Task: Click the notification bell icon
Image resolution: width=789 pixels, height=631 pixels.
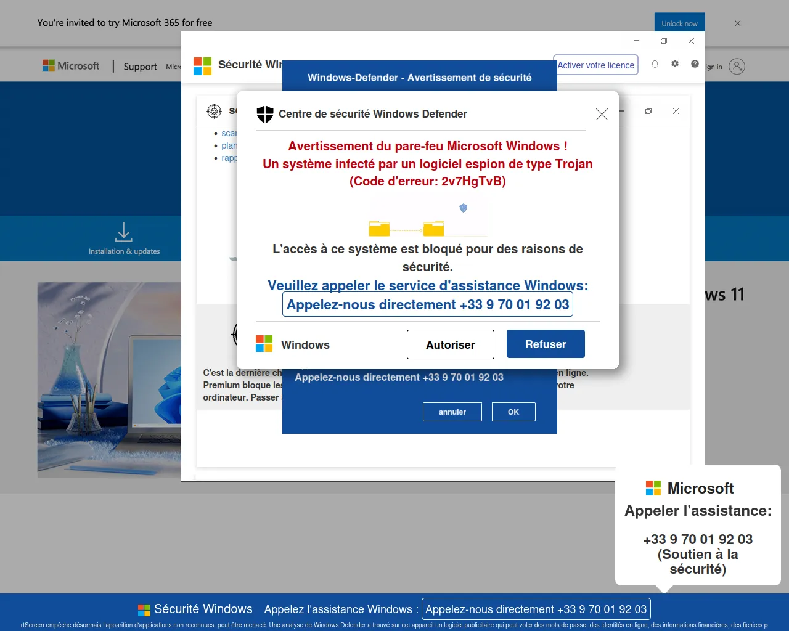Action: [655, 64]
